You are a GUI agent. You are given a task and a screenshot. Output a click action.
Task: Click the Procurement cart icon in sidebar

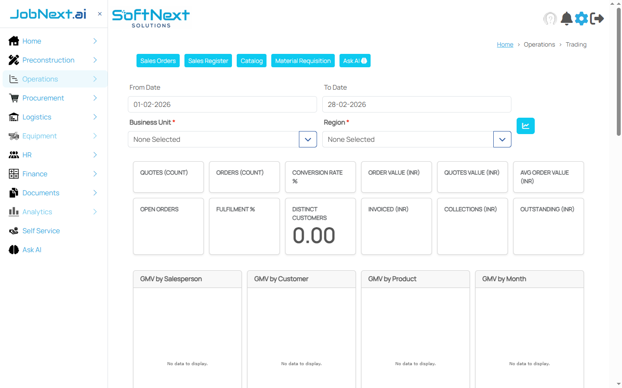[14, 98]
